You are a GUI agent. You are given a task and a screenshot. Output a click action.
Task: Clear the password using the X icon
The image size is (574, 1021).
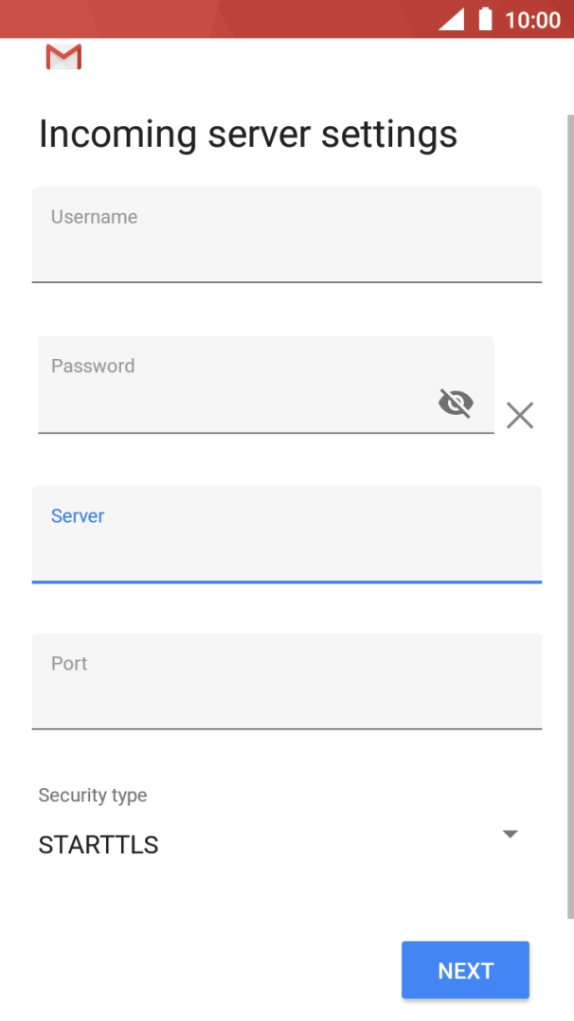[x=519, y=415]
